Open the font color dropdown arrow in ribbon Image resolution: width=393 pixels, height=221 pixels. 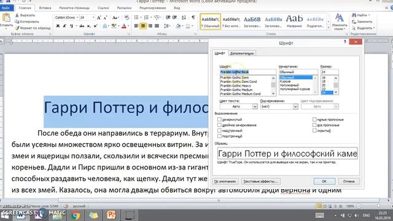[x=128, y=26]
